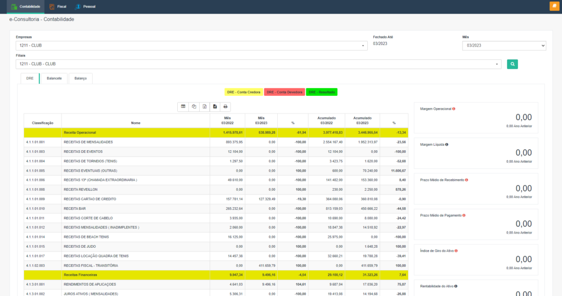Click the green DRE - Resultado legend
Image resolution: width=562 pixels, height=296 pixels.
pyautogui.click(x=322, y=92)
